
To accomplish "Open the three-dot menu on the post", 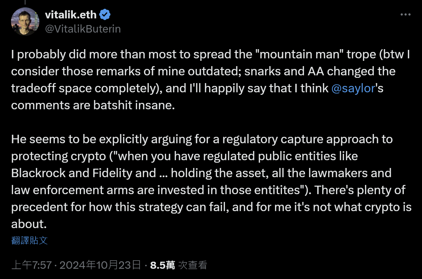I will [405, 14].
